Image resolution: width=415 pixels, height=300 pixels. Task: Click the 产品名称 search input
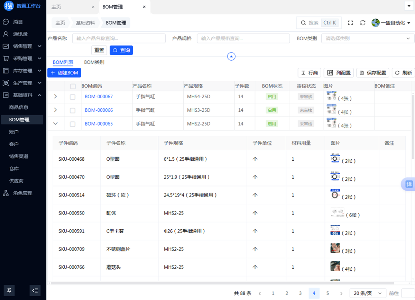click(x=119, y=39)
